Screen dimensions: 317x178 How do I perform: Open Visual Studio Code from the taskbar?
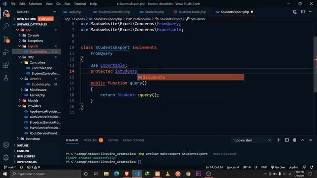pos(137,174)
